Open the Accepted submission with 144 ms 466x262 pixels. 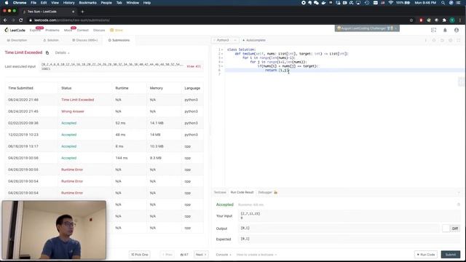[x=68, y=158]
